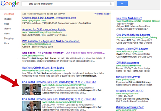This screenshot has height=111, width=161.
Task: Open New York Criminal Law | Eric Sachs result
Action: pyautogui.click(x=43, y=68)
